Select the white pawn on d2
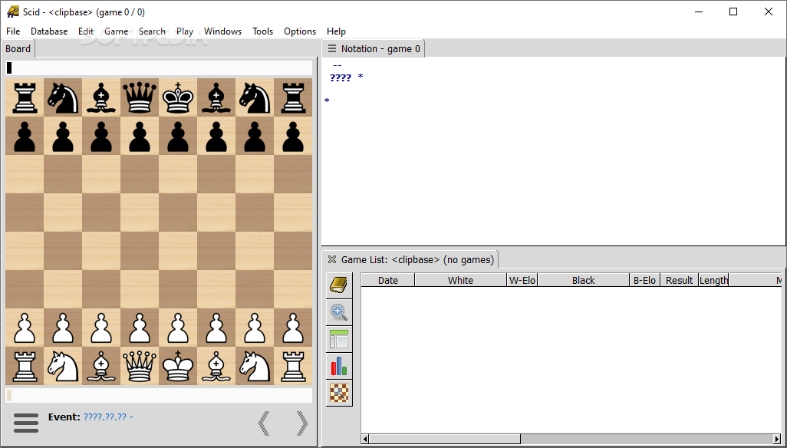The width and height of the screenshot is (787, 448). point(140,328)
